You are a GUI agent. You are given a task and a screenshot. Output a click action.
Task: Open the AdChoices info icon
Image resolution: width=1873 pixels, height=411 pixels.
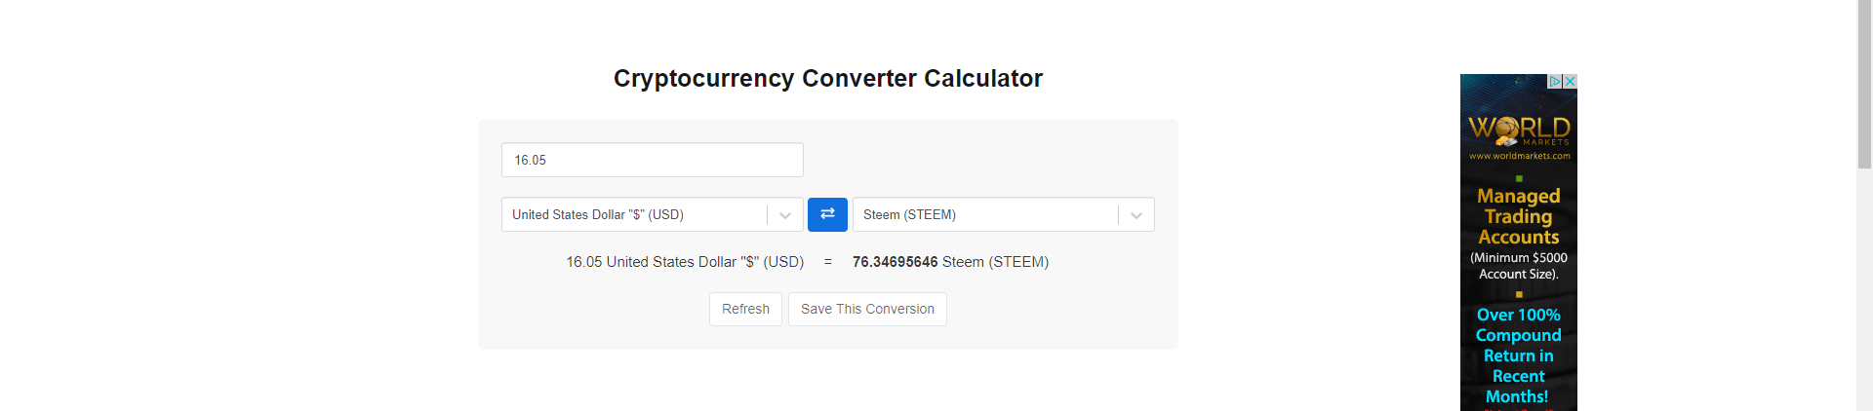click(1556, 82)
